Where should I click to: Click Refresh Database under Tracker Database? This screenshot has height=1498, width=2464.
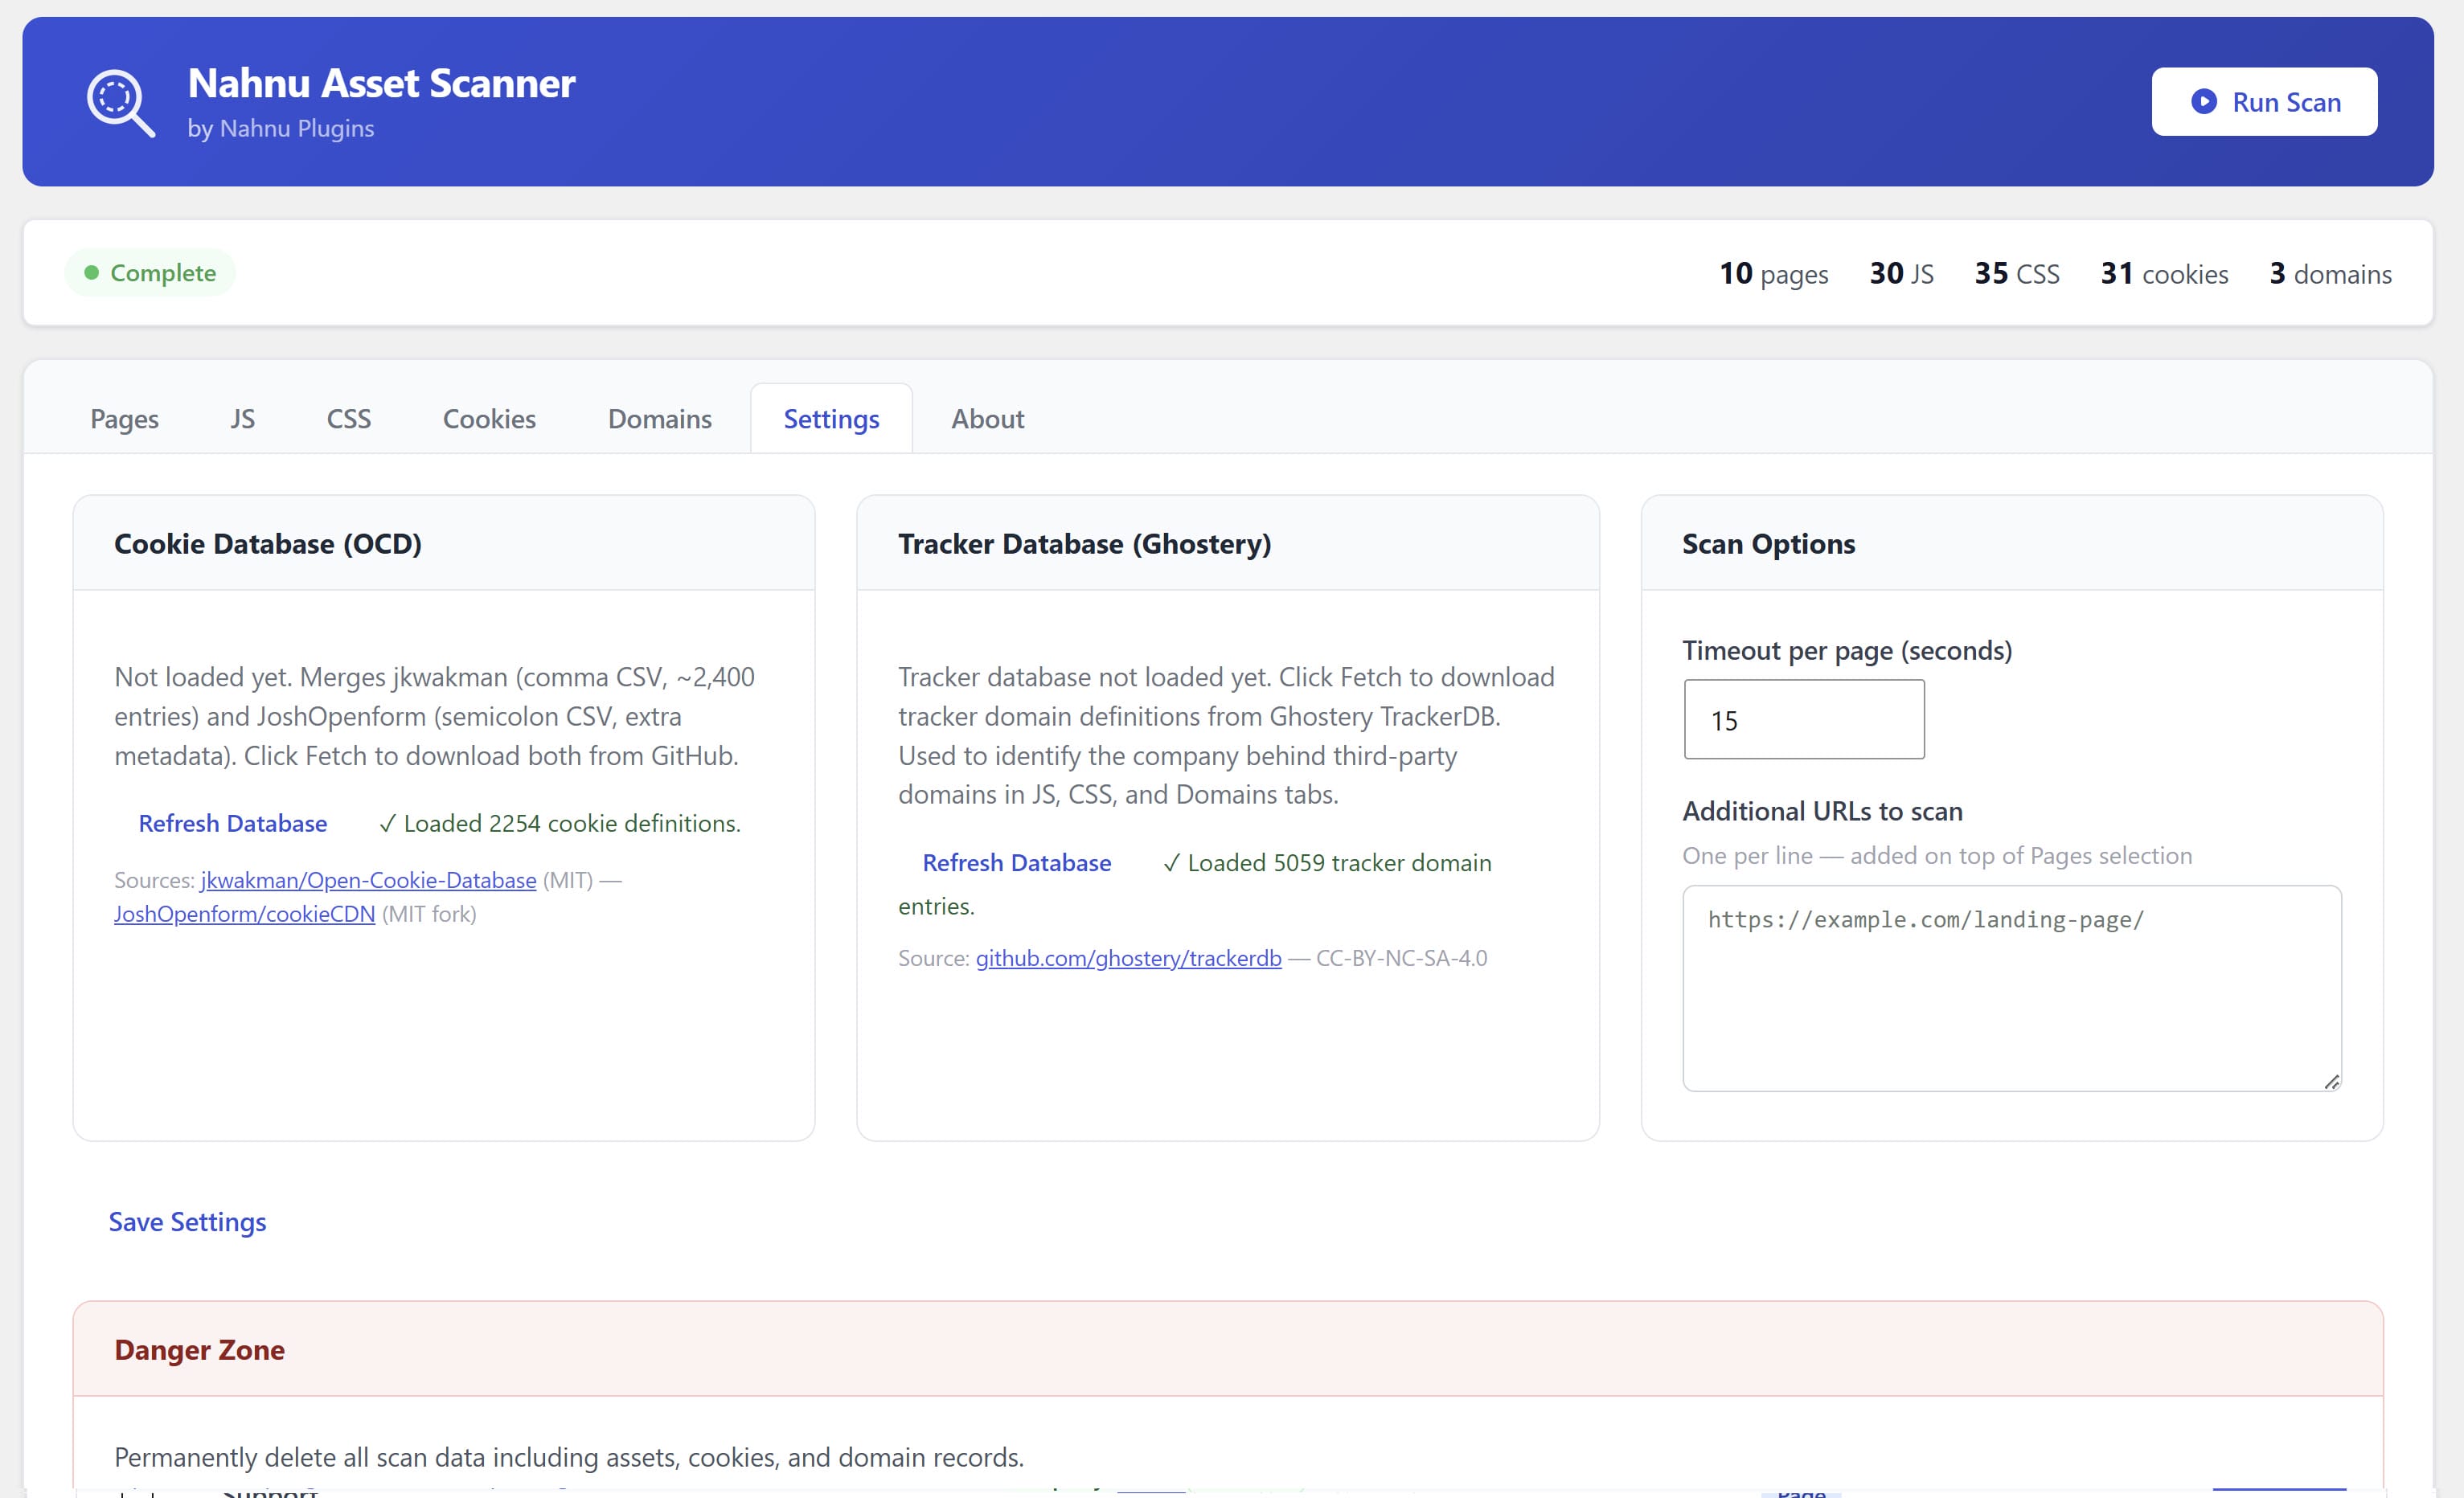[x=1016, y=862]
